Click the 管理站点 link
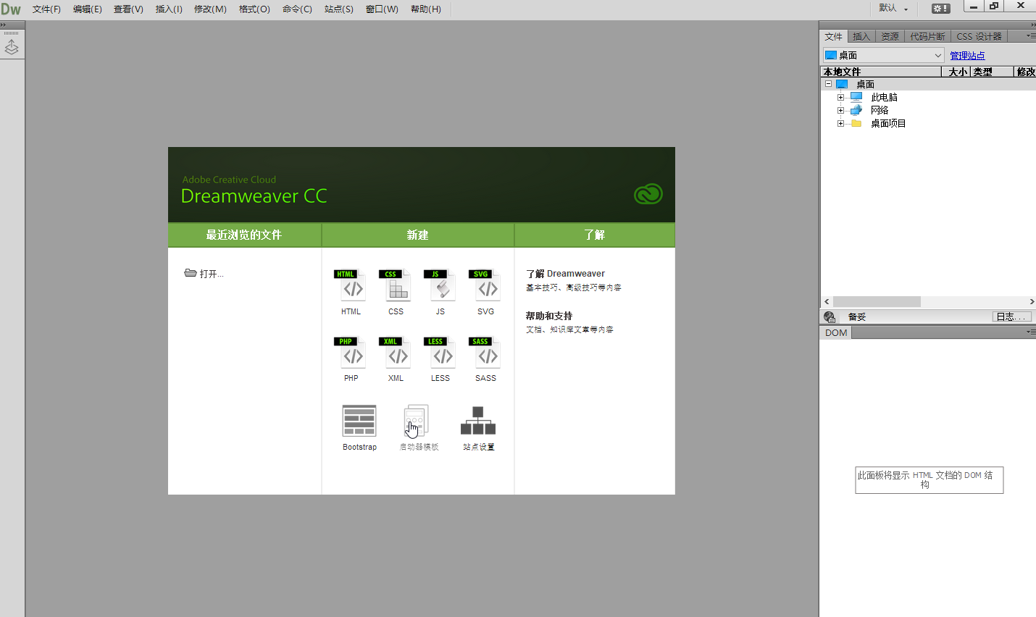Screen dimensions: 1036x617 pyautogui.click(x=967, y=54)
